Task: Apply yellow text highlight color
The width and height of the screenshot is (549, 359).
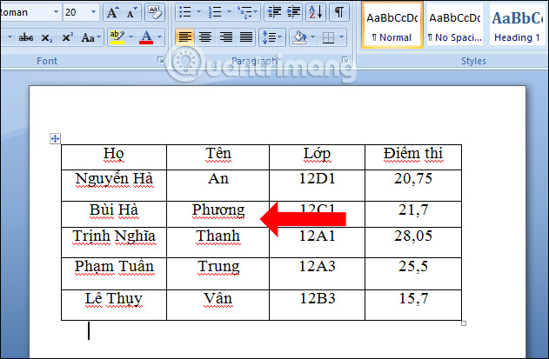Action: tap(117, 37)
